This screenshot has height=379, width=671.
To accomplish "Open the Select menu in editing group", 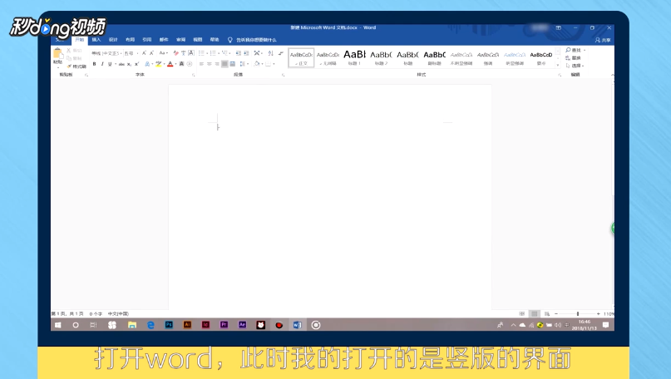I will pos(575,66).
